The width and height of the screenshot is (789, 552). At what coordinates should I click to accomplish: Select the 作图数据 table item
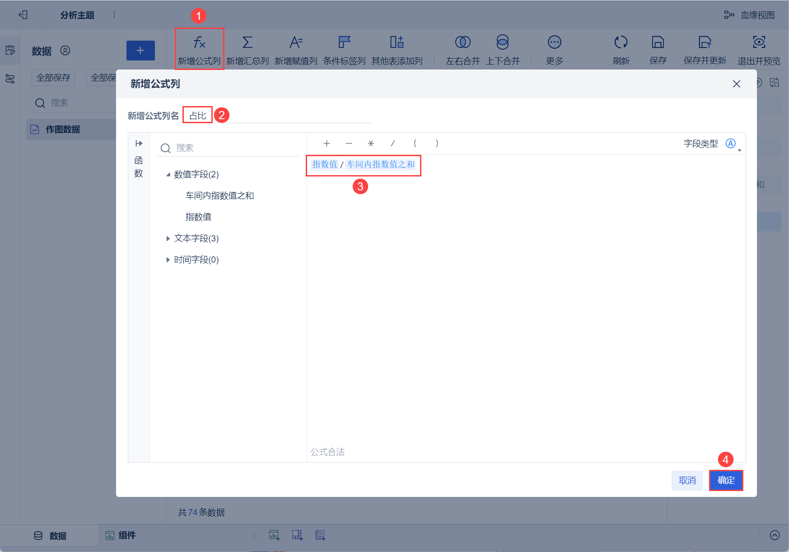pyautogui.click(x=71, y=130)
